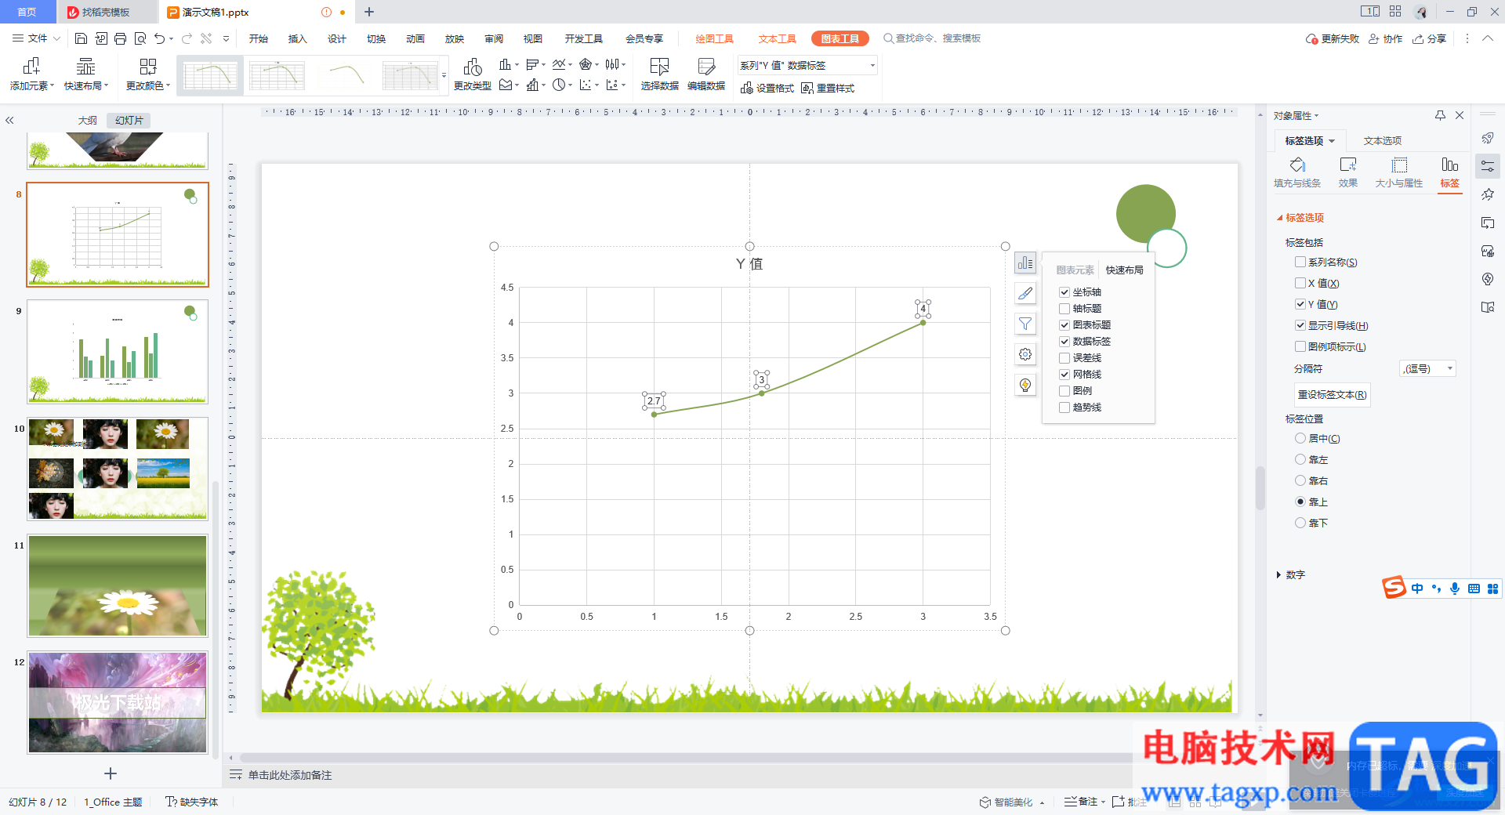Click the Print icon in quick access toolbar
The width and height of the screenshot is (1505, 815).
click(x=120, y=38)
